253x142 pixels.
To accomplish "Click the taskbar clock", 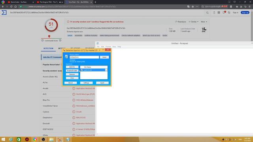I will 247,139.
